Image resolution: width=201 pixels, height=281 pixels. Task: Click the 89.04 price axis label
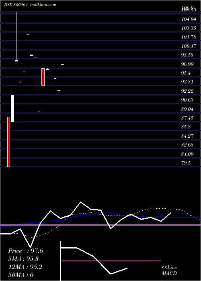tap(187, 109)
